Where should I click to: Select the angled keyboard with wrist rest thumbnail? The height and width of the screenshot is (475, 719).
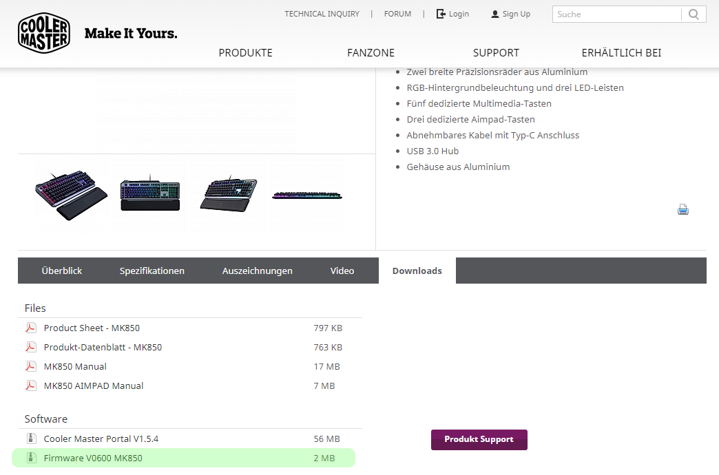pyautogui.click(x=72, y=195)
